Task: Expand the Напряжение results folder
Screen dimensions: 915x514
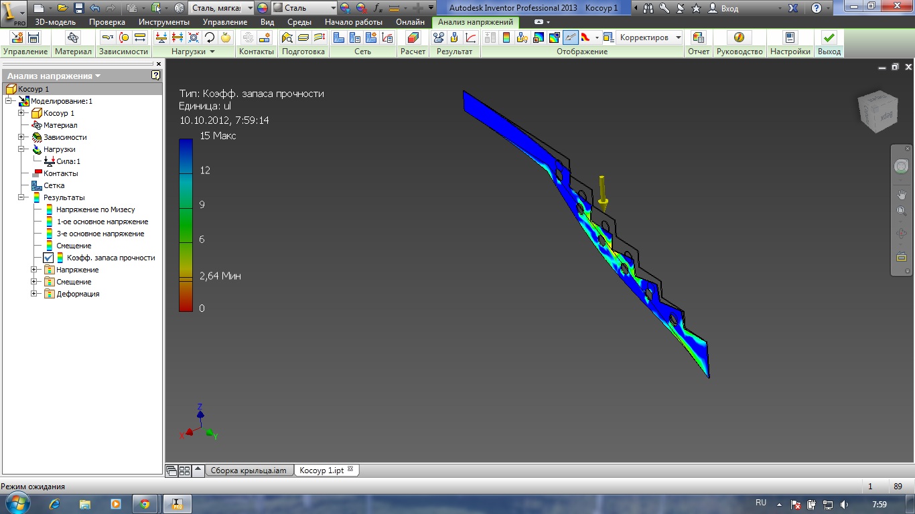Action: [34, 270]
